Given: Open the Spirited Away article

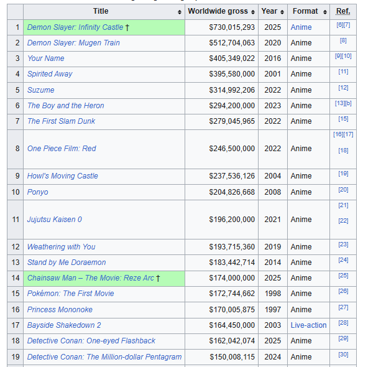Looking at the screenshot, I should pos(50,74).
